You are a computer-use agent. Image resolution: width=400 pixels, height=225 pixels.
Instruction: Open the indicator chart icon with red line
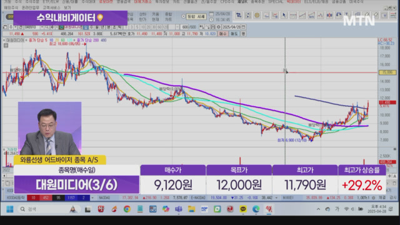pos(275,15)
